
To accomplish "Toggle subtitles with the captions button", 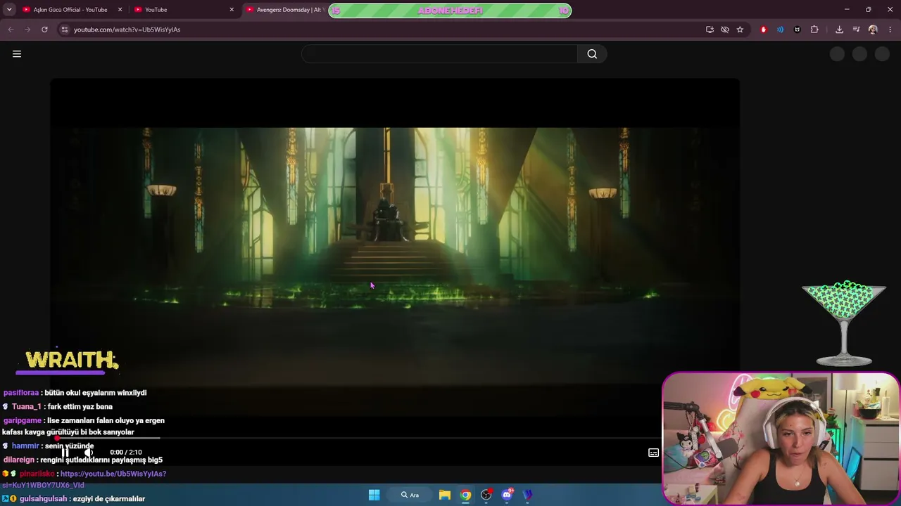I will (x=653, y=453).
